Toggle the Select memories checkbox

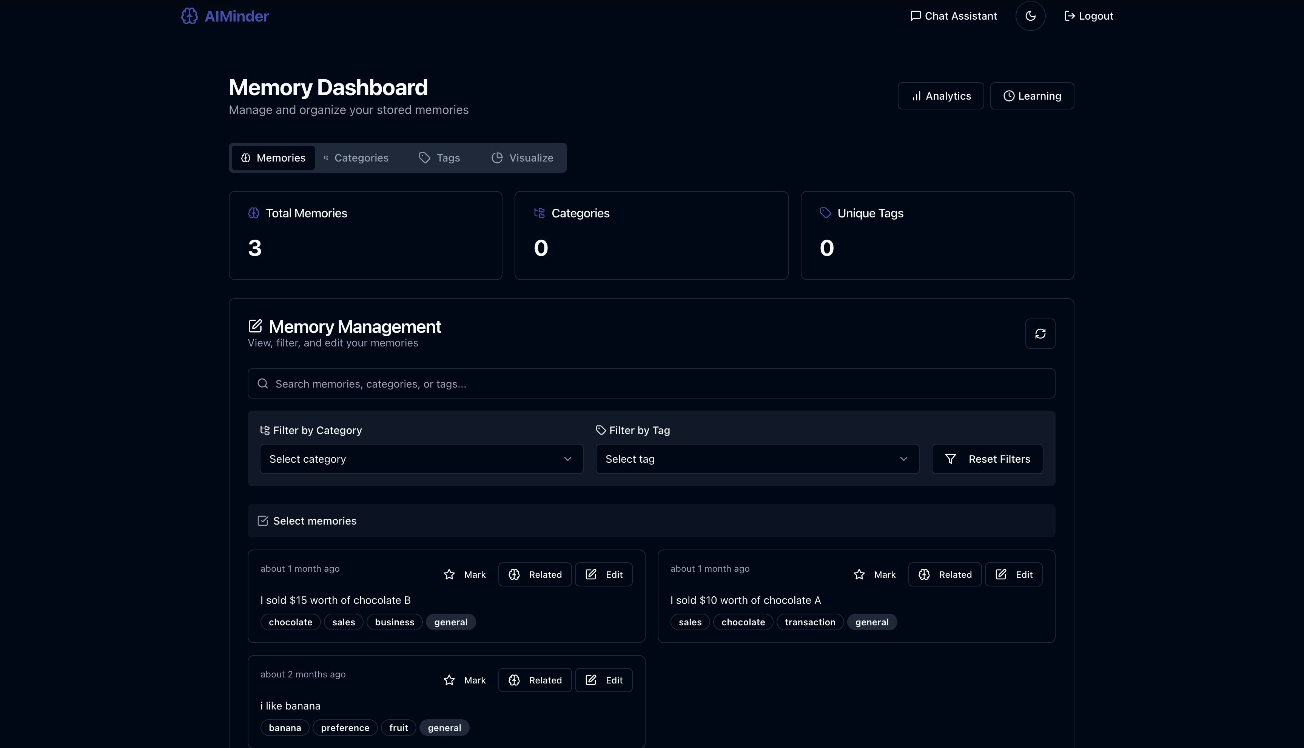tap(262, 521)
